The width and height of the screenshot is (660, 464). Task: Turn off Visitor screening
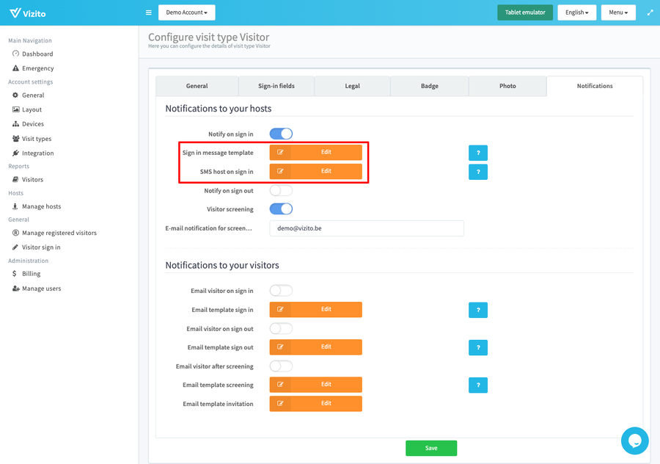click(281, 209)
